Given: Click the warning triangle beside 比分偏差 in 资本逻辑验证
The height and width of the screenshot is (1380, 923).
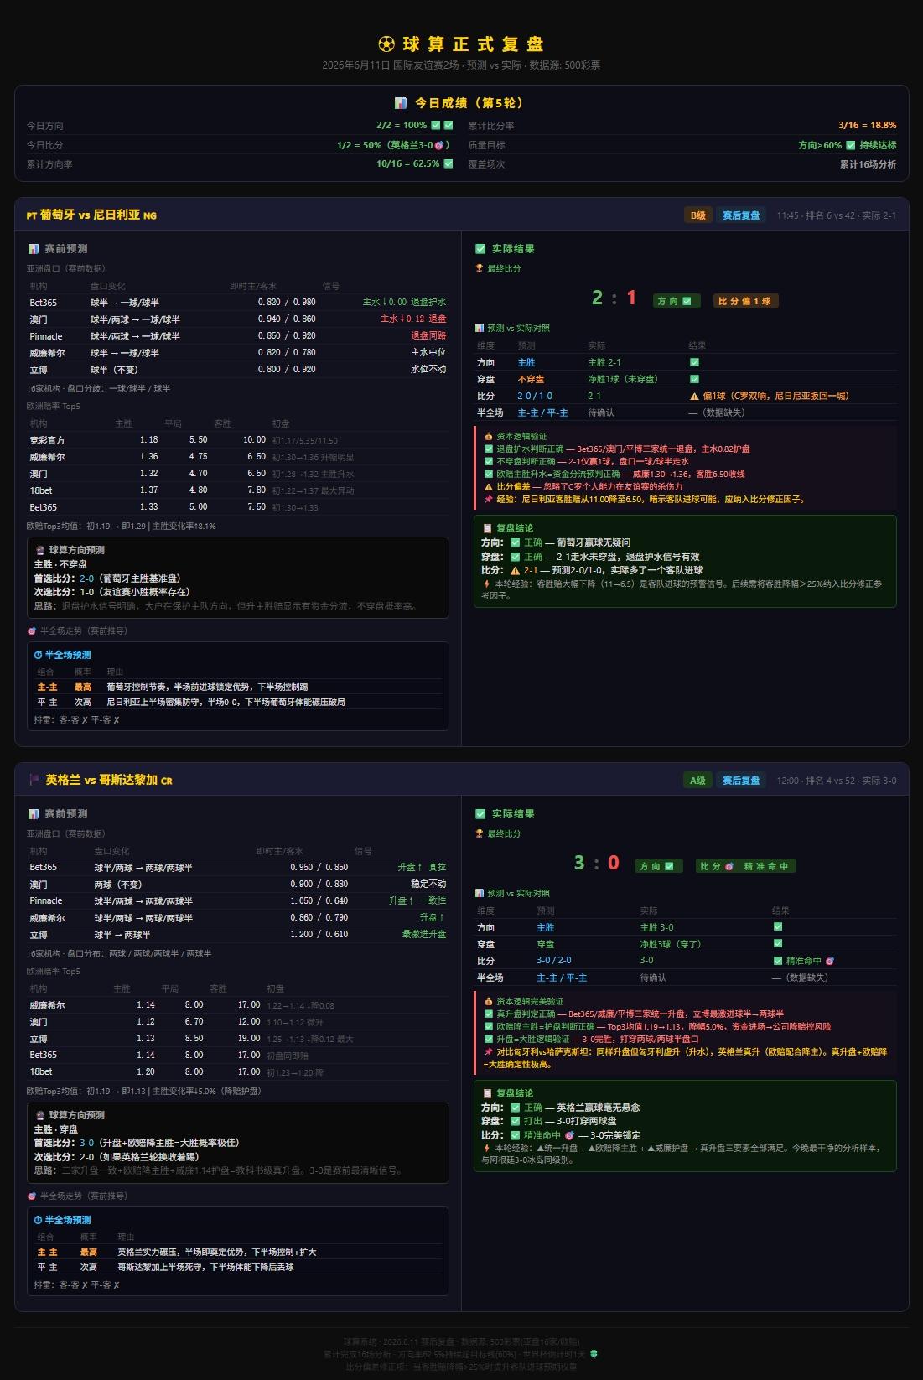Looking at the screenshot, I should point(489,486).
